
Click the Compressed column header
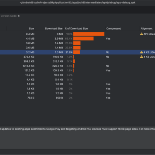click(x=114, y=29)
